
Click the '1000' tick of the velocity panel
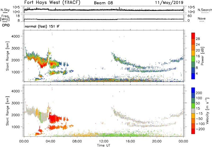tap(15, 127)
